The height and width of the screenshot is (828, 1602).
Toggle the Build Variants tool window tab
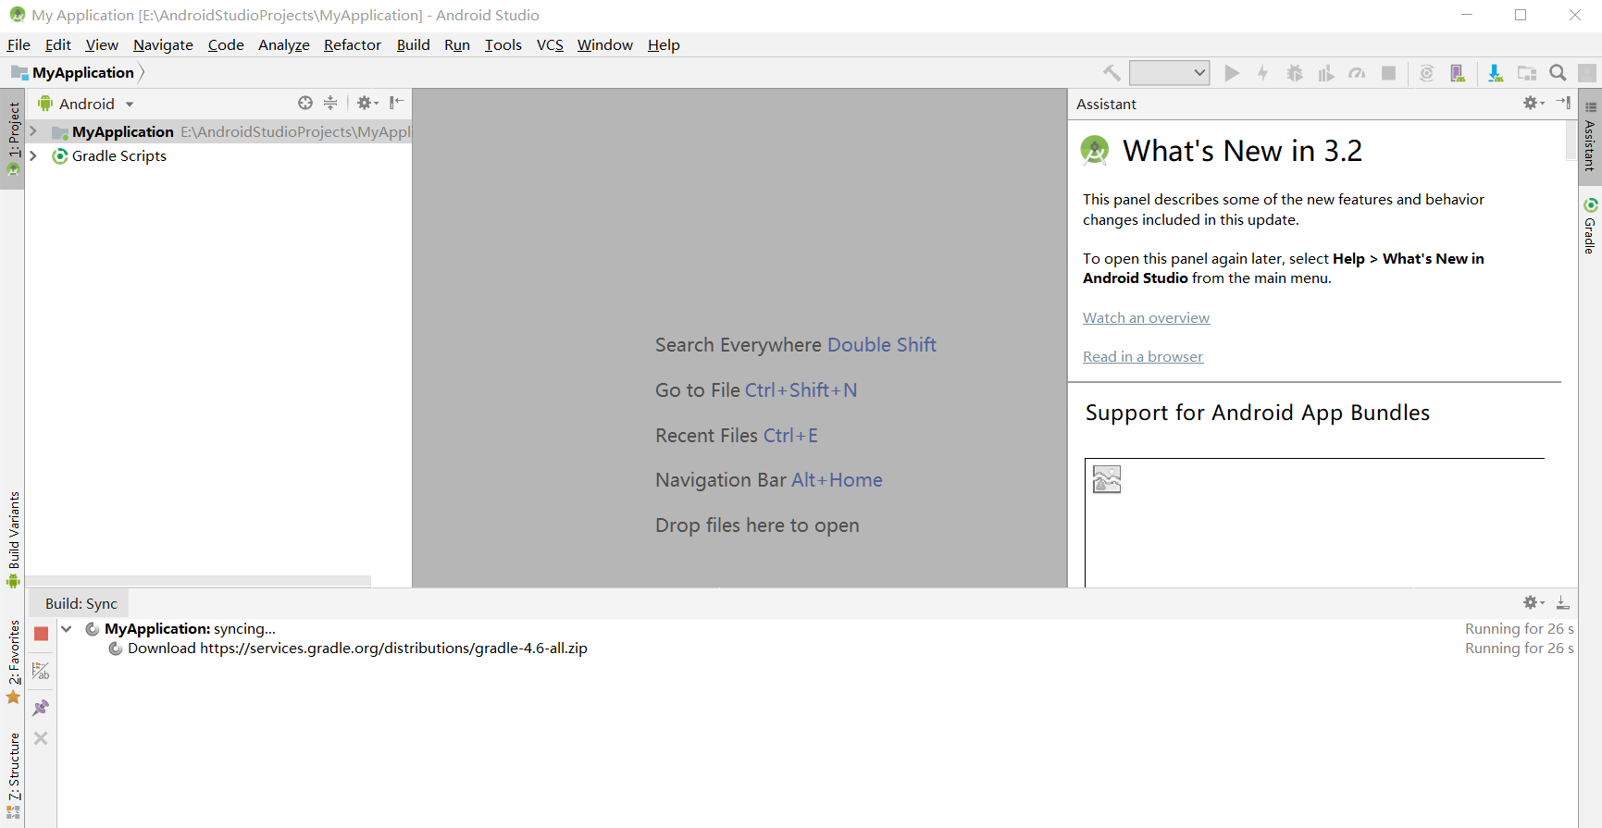13,539
